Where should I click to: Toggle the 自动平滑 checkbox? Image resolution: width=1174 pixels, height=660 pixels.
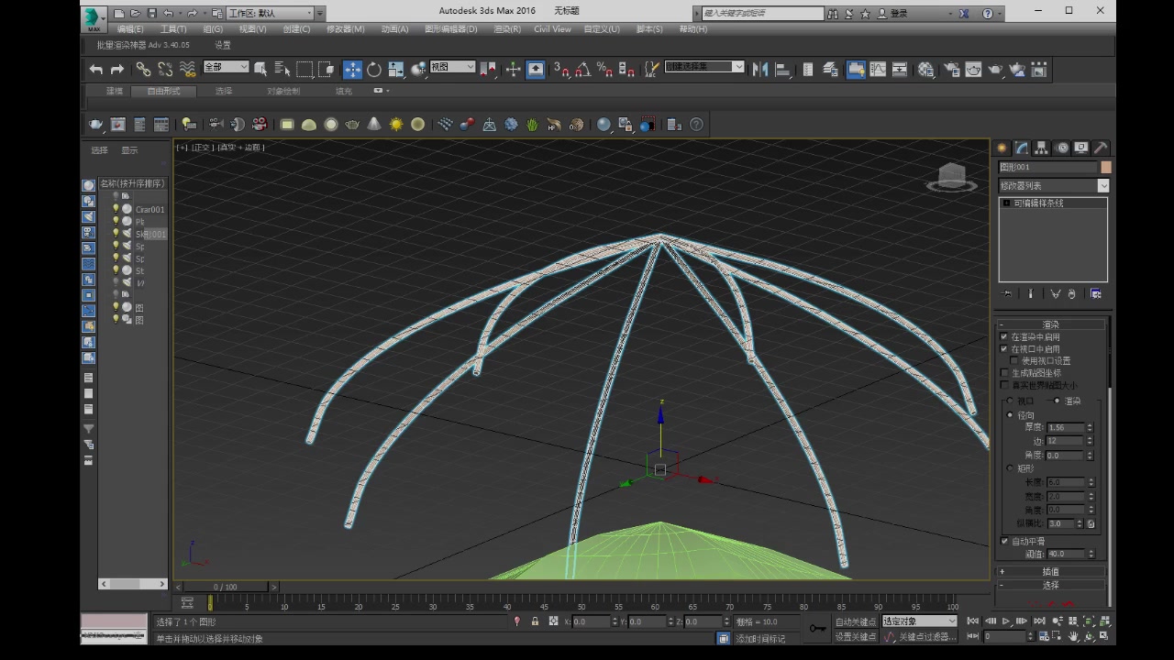point(1004,542)
